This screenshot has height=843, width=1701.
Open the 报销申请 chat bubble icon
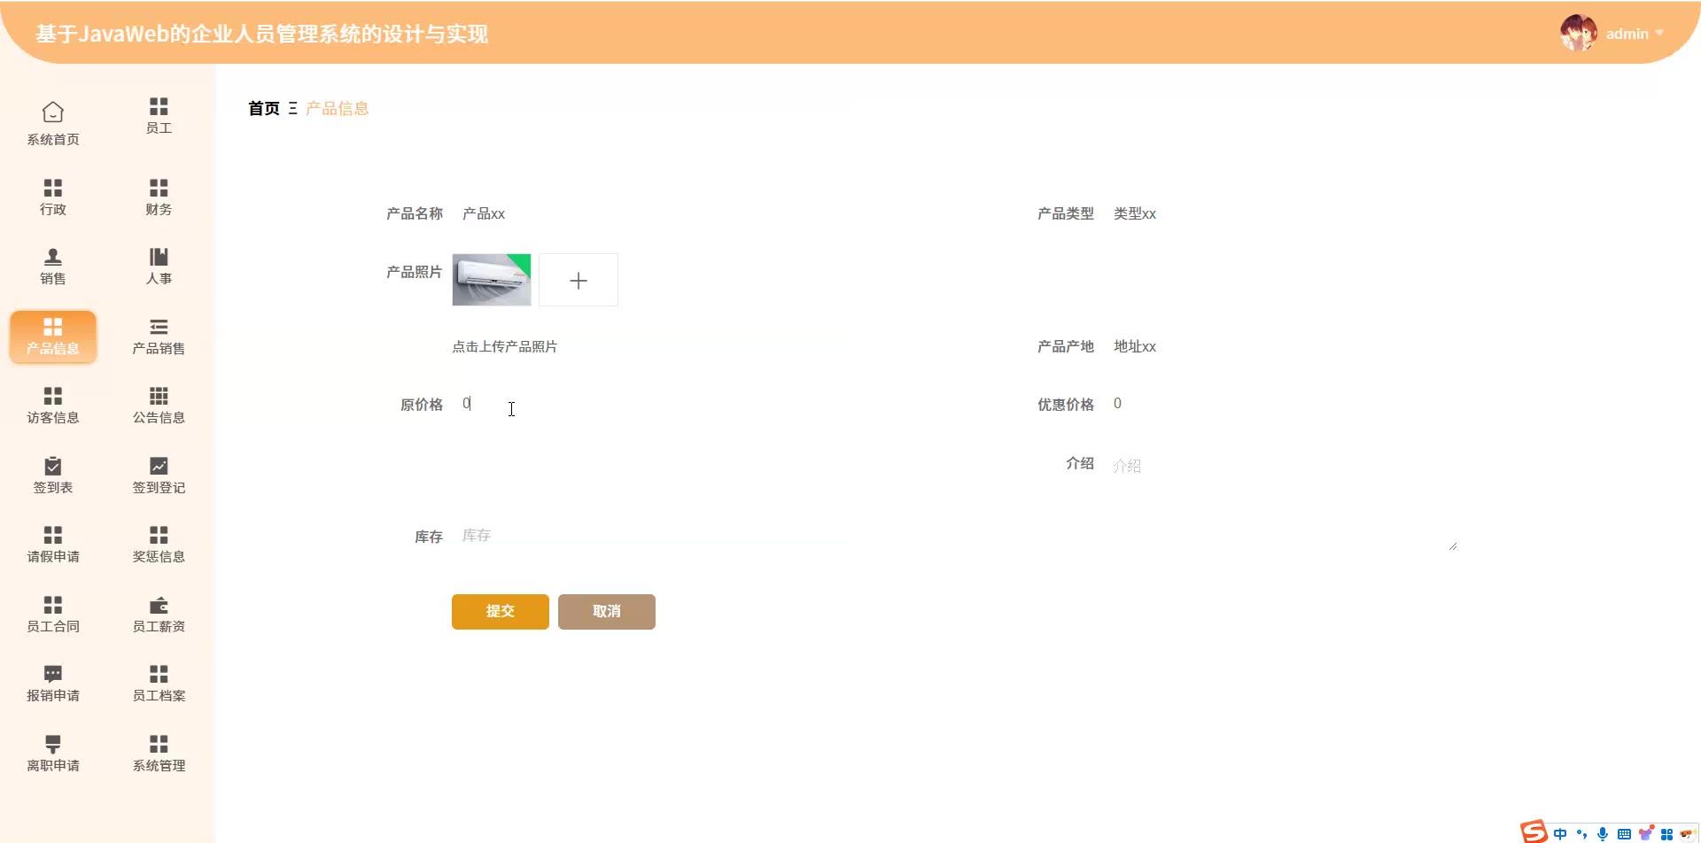pyautogui.click(x=53, y=674)
